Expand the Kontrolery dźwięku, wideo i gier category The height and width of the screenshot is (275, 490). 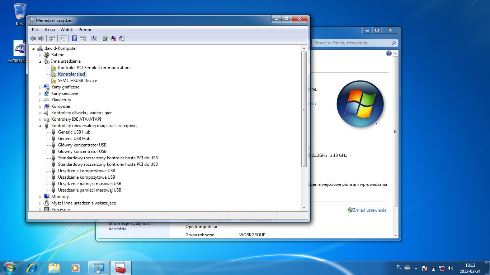41,113
